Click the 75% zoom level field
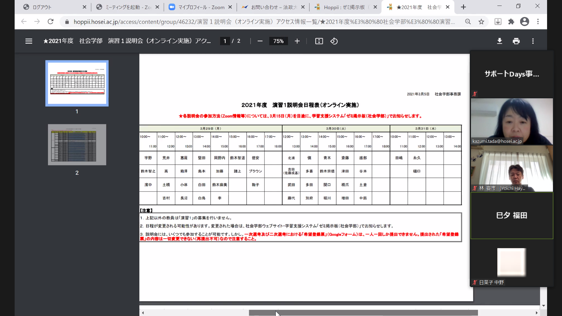This screenshot has width=562, height=316. tap(278, 41)
